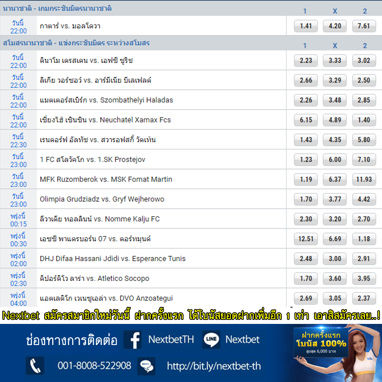Open the Olimpia Grudziadz vs. Gryf Wejherowo match

[x=102, y=199]
